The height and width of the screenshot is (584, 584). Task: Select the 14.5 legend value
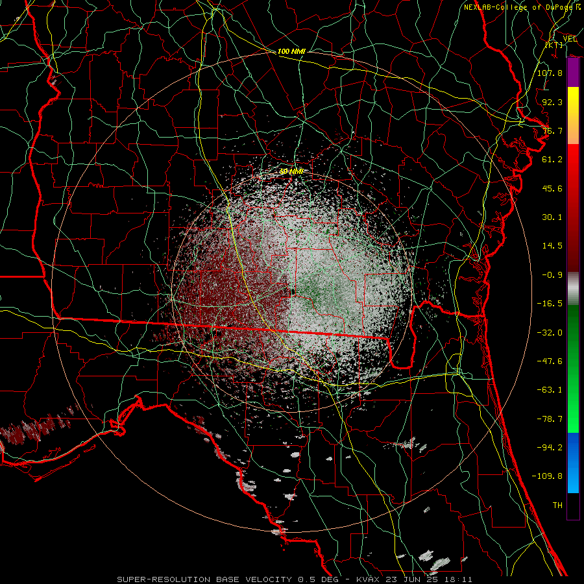pos(552,246)
